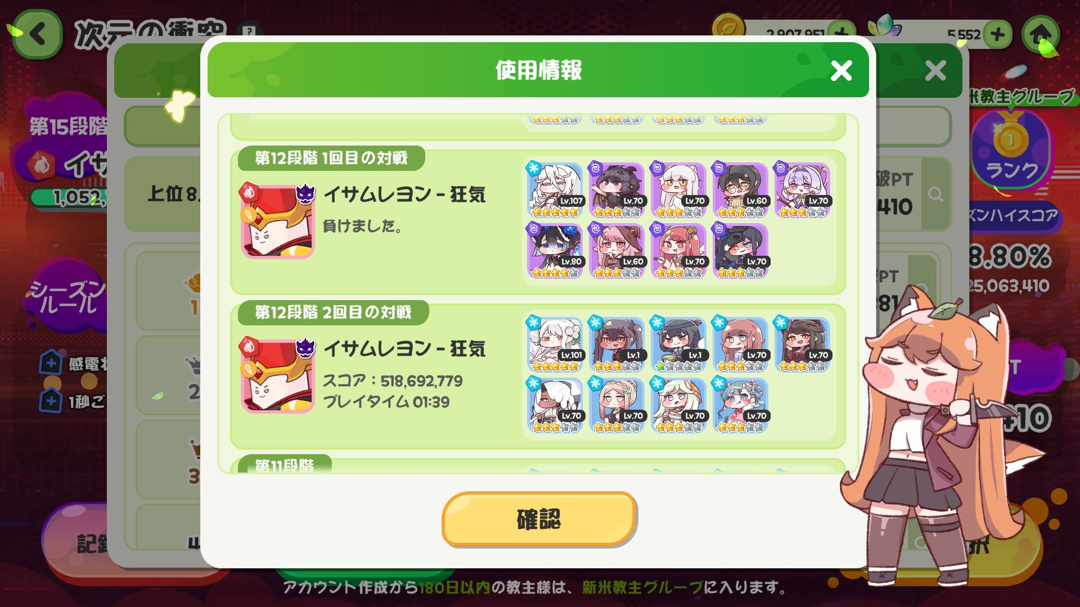This screenshot has height=607, width=1080.
Task: Close the background panel with outer X
Action: pos(935,71)
